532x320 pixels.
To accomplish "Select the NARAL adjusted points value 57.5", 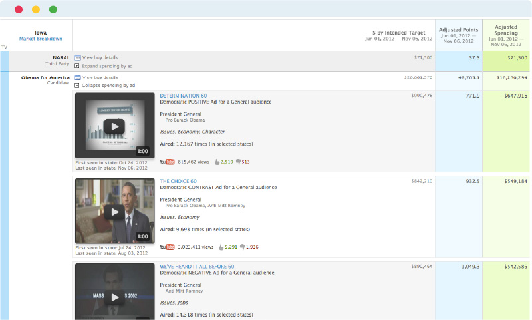I will [x=474, y=58].
